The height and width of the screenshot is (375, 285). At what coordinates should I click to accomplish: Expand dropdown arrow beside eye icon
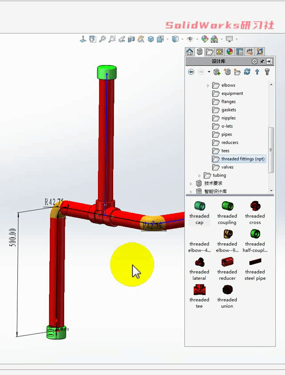click(x=197, y=39)
